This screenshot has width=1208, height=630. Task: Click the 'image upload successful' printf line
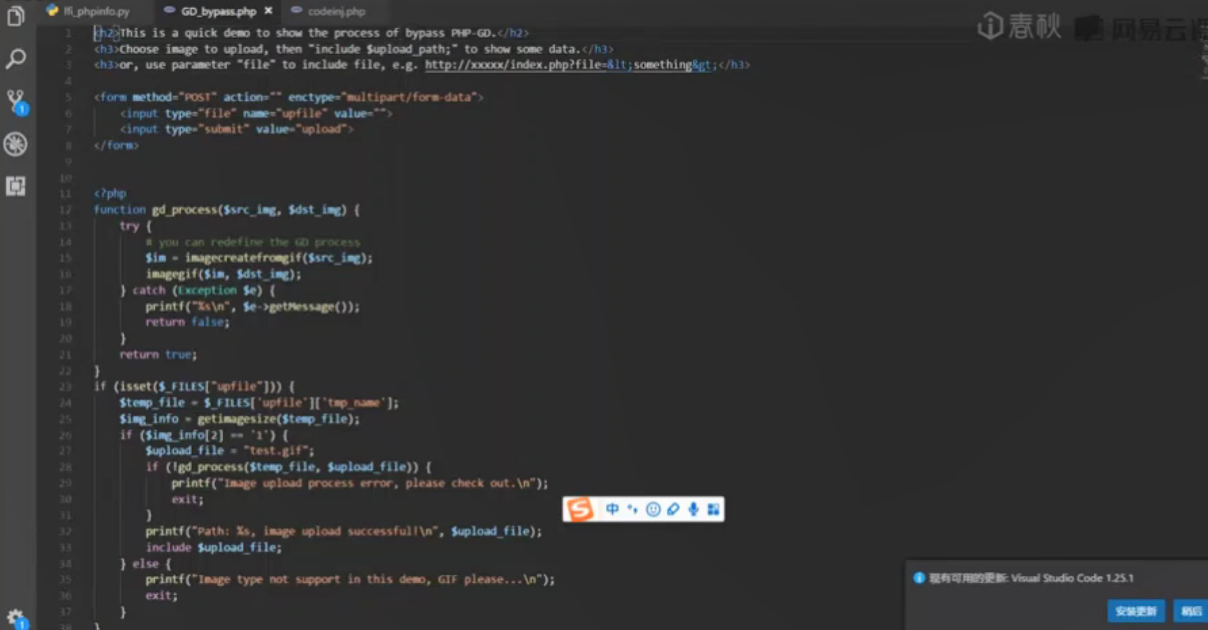[344, 531]
